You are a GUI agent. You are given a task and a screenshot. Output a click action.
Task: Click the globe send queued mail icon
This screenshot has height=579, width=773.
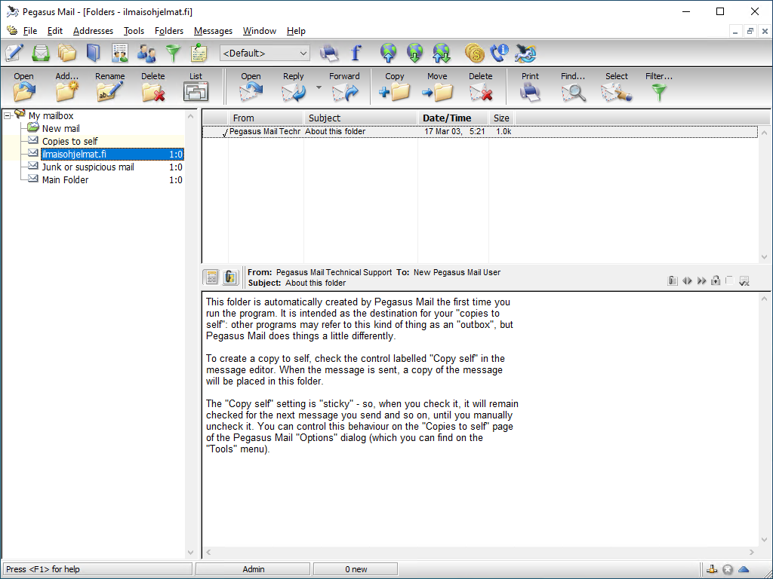coord(389,53)
